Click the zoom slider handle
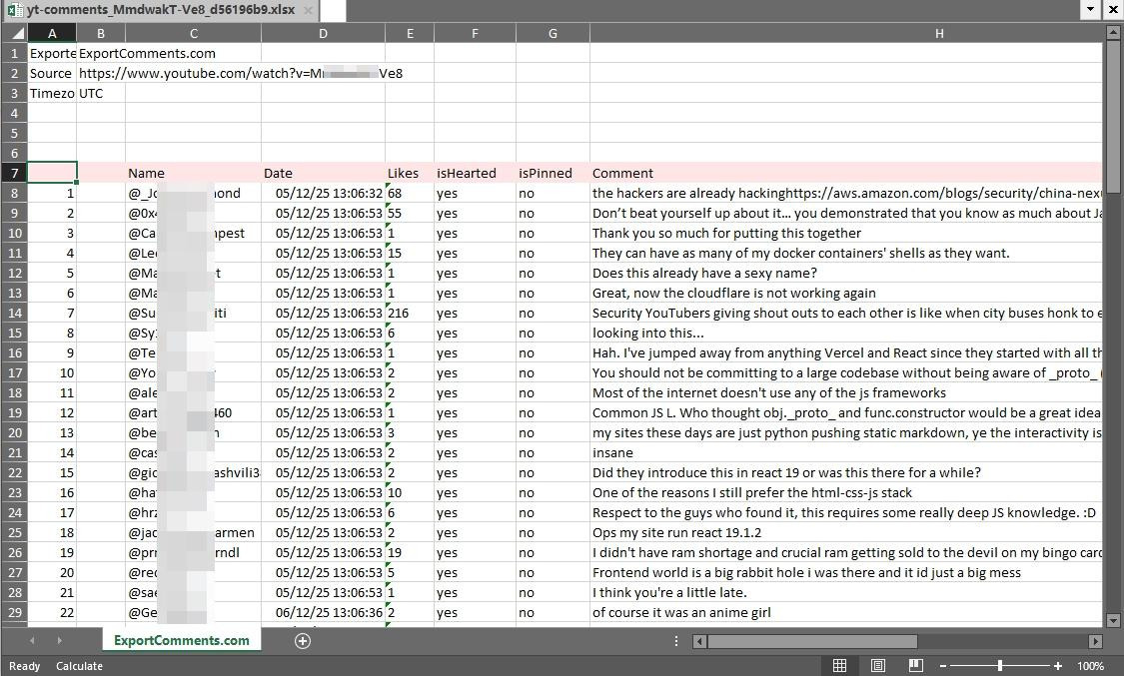Screen dimensions: 1124x676 (x=999, y=665)
